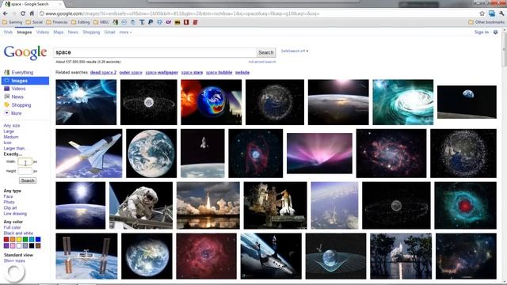This screenshot has height=285, width=507.
Task: Click the Width input field
Action: click(x=25, y=161)
